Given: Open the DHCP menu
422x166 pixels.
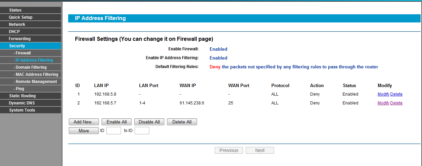Looking at the screenshot, I should [14, 32].
